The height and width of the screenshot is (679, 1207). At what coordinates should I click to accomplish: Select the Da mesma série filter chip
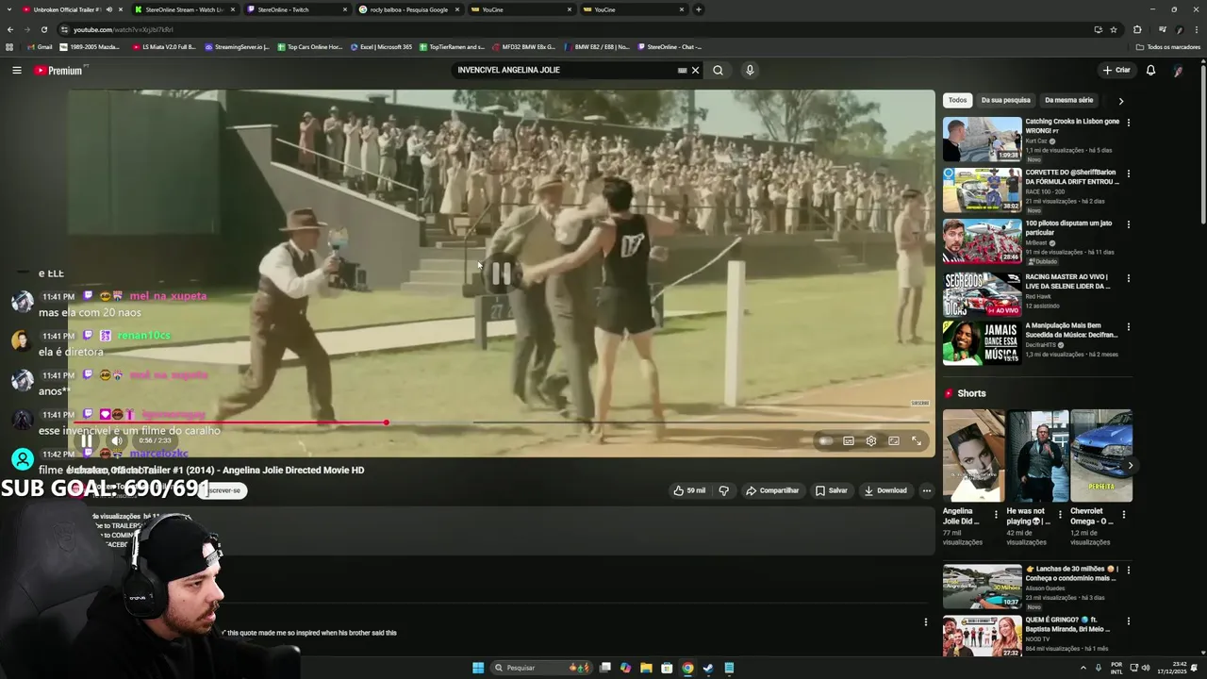pos(1068,100)
